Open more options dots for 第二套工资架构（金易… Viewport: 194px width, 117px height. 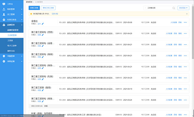[x=185, y=44]
